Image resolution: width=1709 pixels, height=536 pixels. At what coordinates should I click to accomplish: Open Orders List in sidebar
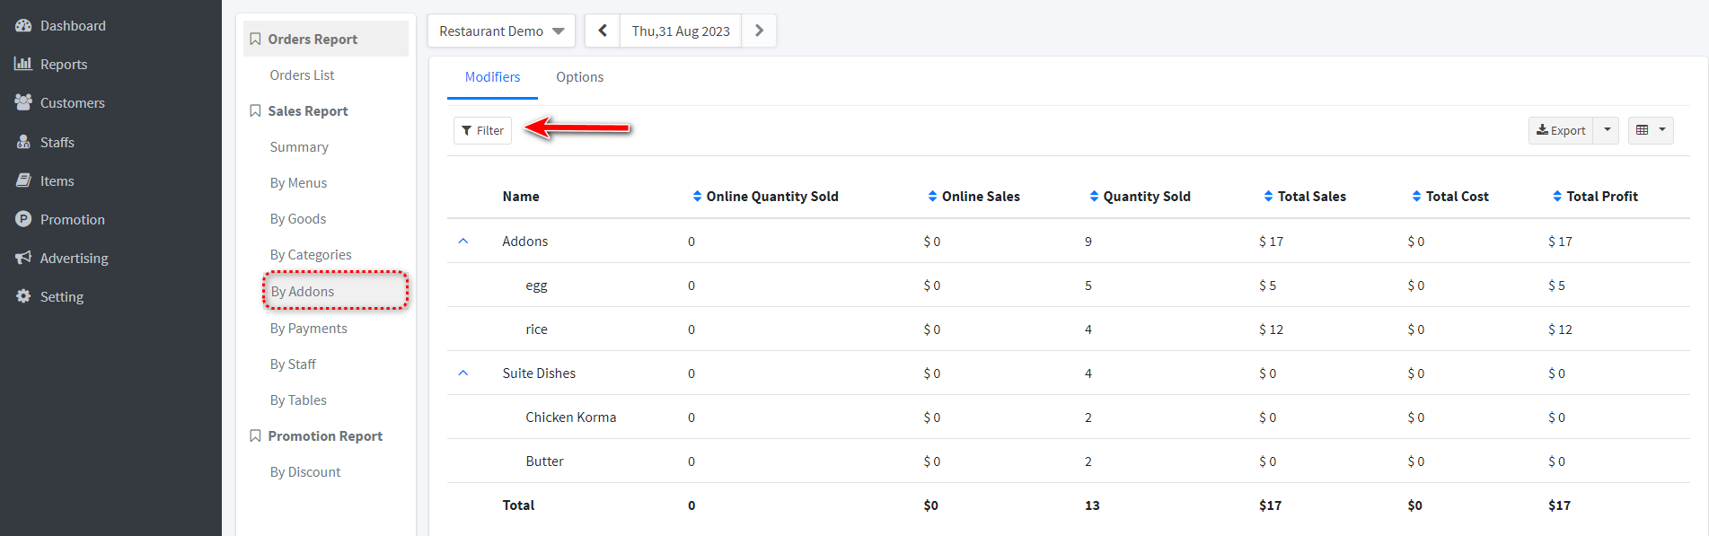tap(302, 75)
